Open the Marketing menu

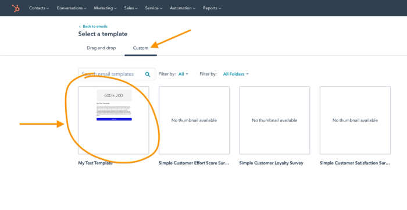(x=105, y=8)
